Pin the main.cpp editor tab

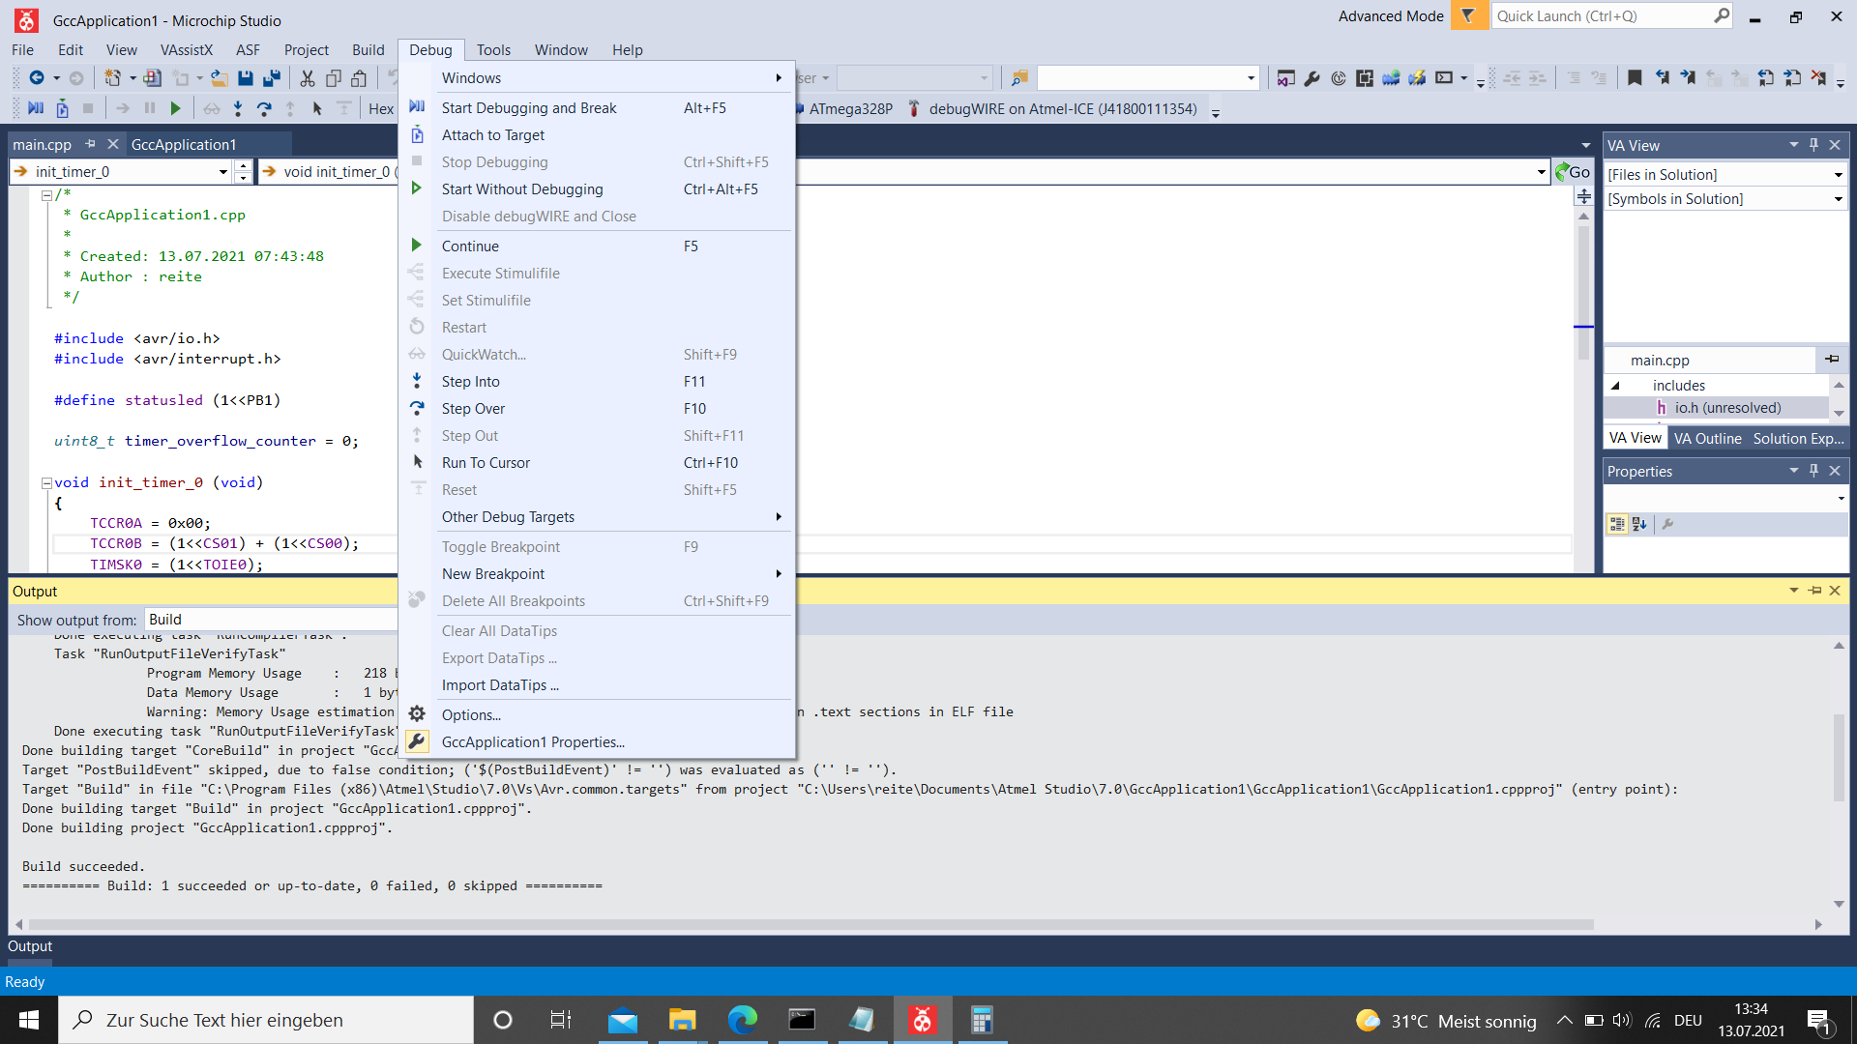tap(90, 144)
